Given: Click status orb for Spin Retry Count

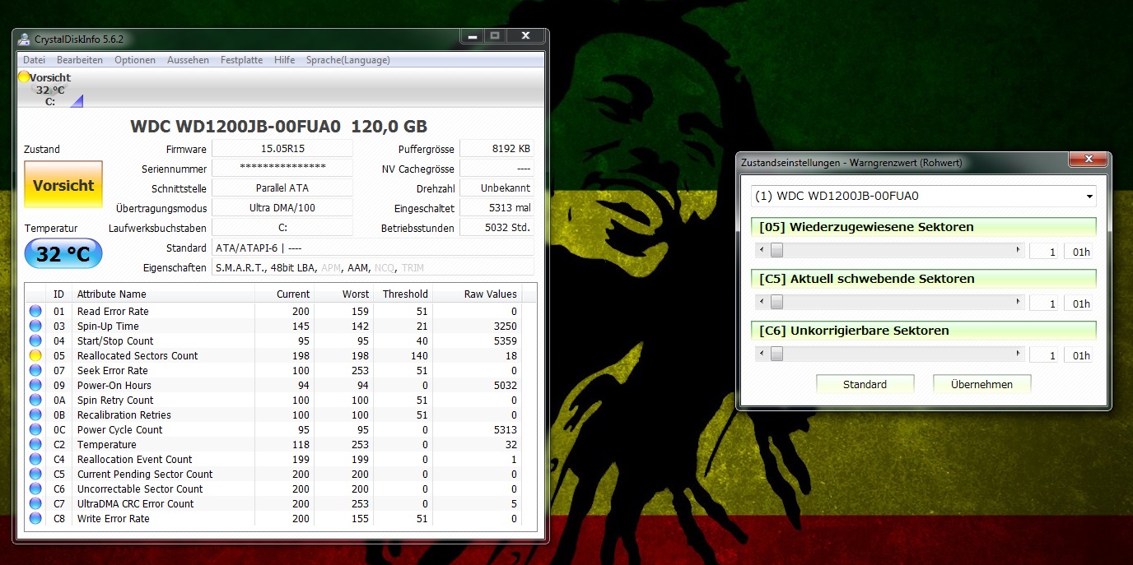Looking at the screenshot, I should click(35, 400).
